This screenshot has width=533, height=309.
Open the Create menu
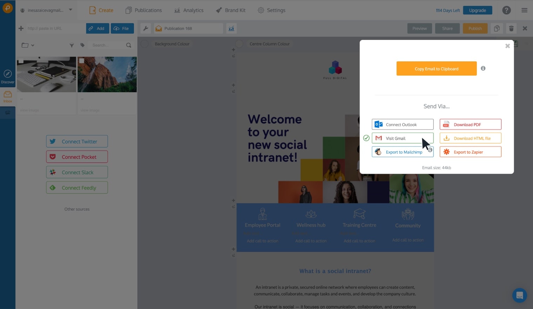pyautogui.click(x=101, y=10)
